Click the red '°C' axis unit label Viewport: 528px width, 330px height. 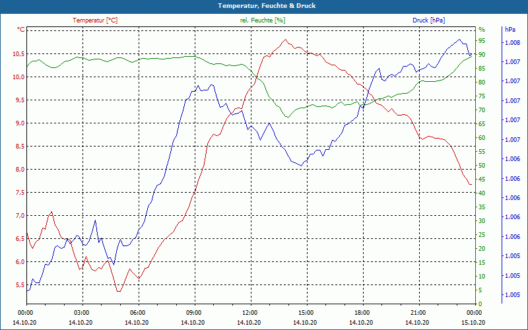point(21,30)
